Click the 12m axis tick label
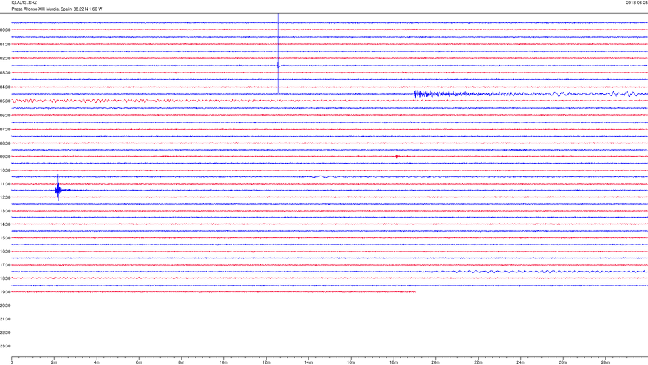Viewport: 648px width, 365px height. click(x=266, y=362)
